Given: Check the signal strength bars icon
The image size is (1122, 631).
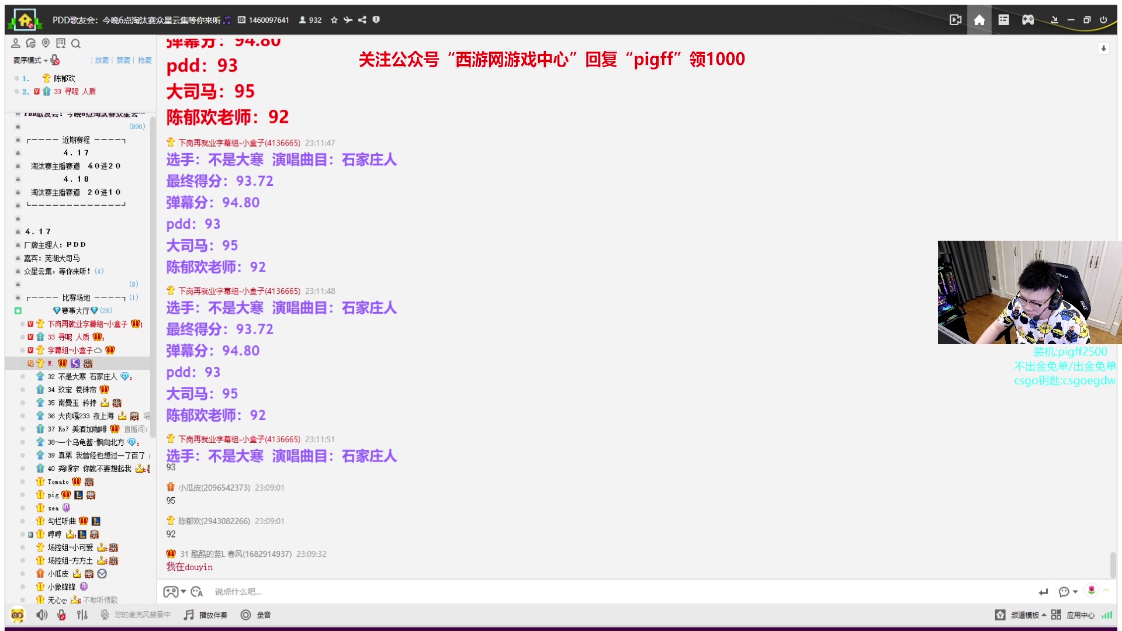Looking at the screenshot, I should pos(1107,615).
